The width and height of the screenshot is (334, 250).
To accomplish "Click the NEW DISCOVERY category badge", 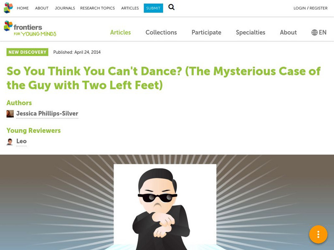I will [28, 52].
